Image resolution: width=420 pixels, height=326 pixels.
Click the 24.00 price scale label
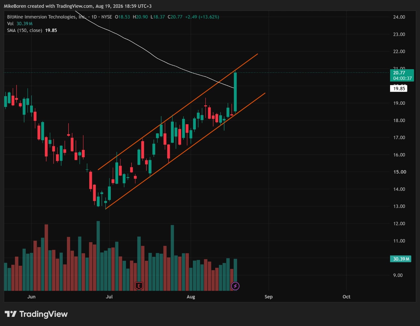pyautogui.click(x=399, y=17)
